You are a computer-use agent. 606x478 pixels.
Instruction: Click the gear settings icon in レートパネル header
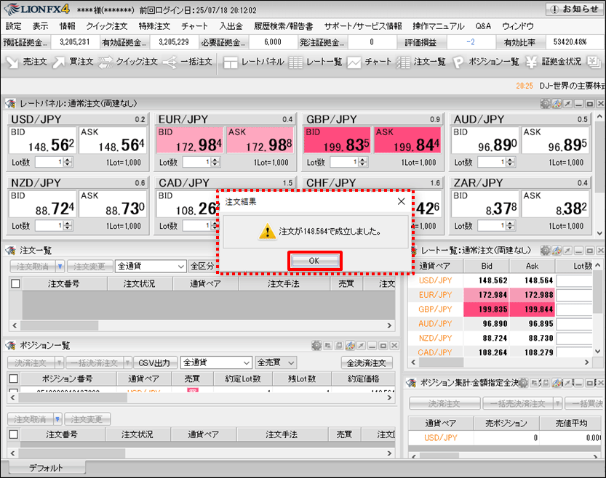click(545, 104)
